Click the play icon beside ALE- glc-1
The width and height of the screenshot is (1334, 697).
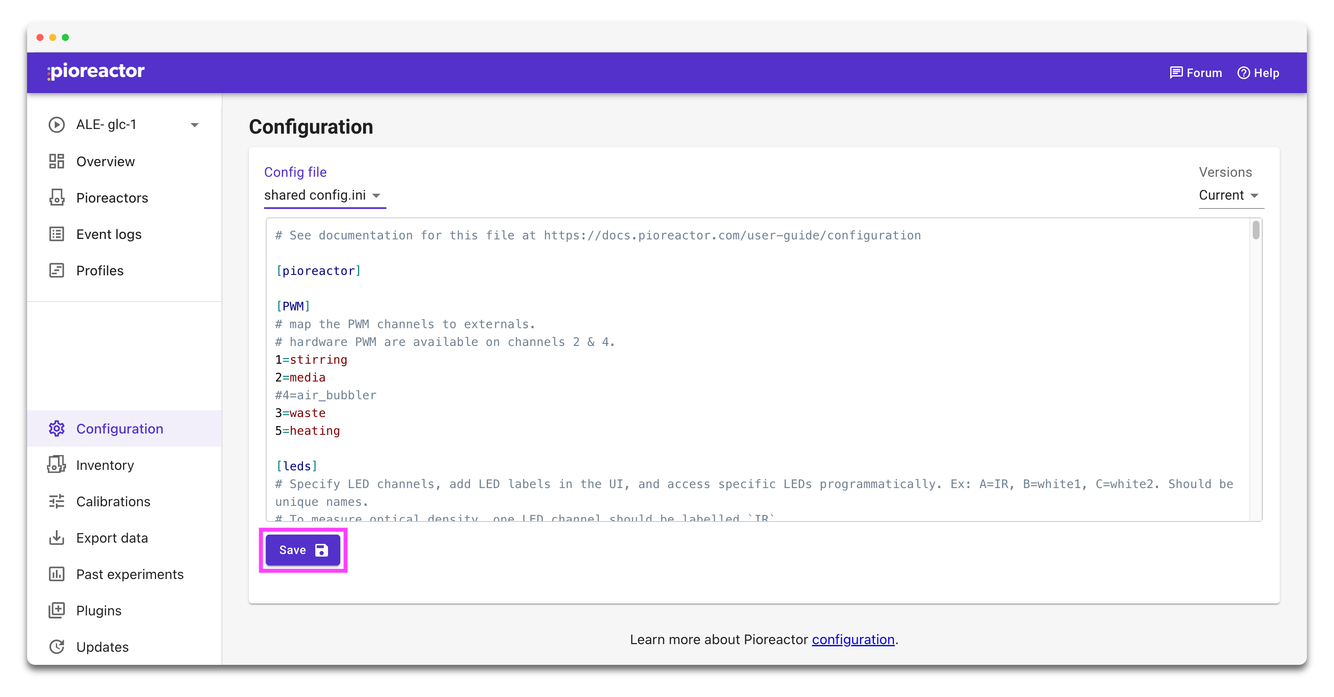57,124
